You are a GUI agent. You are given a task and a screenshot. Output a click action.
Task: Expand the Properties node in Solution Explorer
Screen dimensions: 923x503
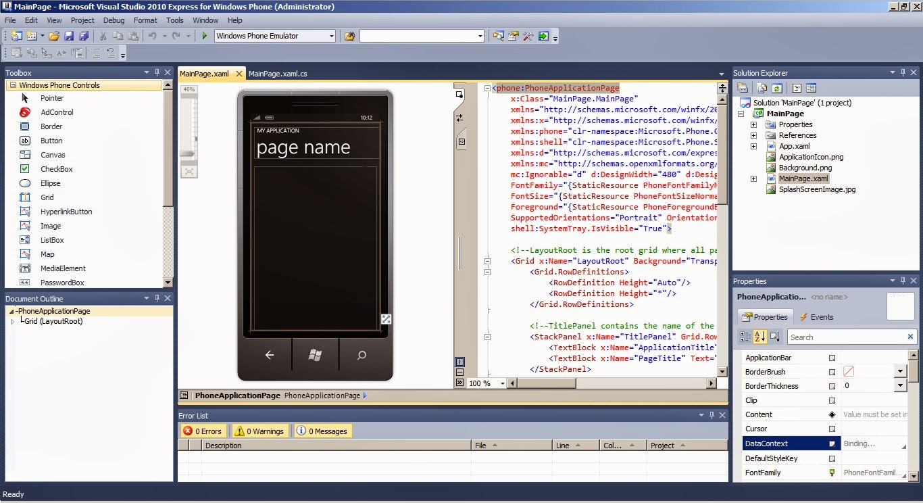tap(754, 124)
